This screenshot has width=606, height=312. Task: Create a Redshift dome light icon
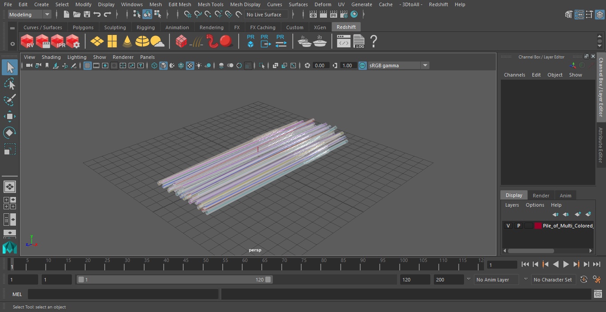point(142,42)
